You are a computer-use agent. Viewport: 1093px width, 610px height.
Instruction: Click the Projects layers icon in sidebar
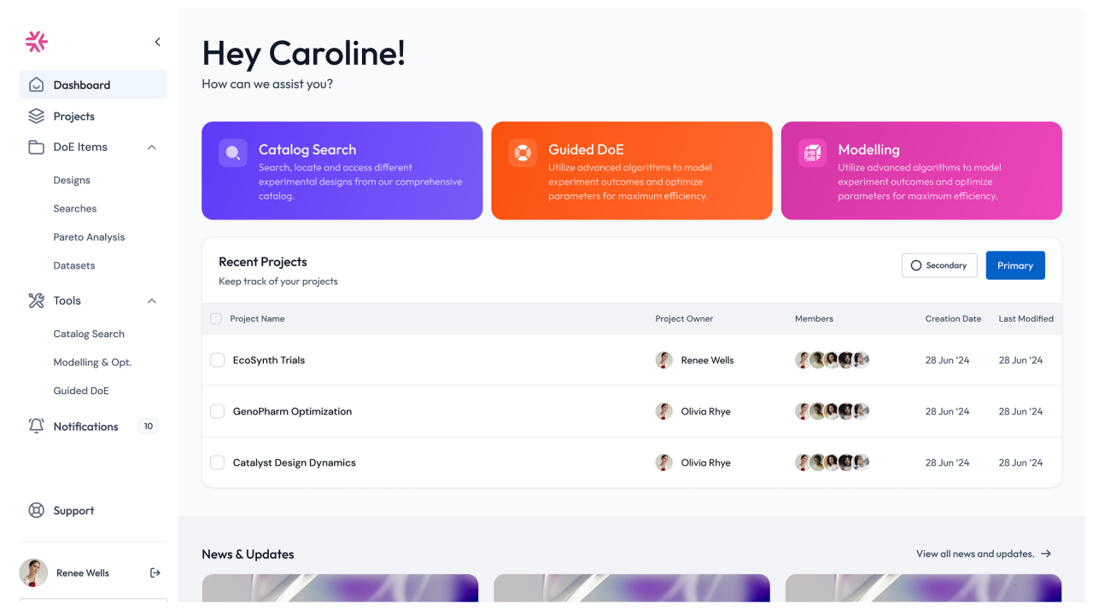[36, 116]
